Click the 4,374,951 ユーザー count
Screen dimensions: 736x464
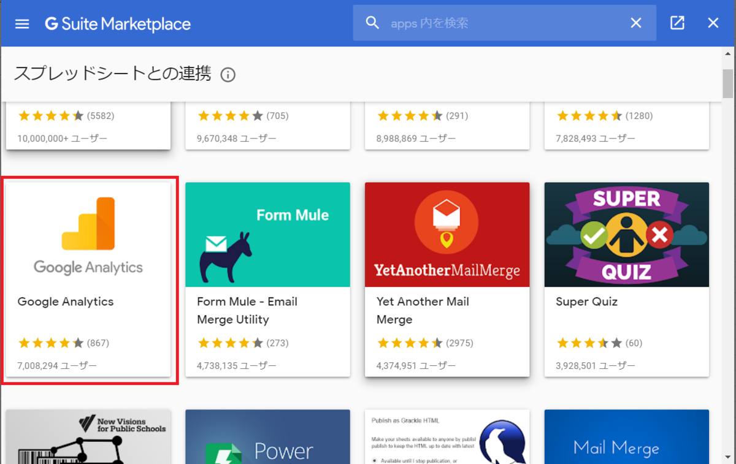pos(416,366)
